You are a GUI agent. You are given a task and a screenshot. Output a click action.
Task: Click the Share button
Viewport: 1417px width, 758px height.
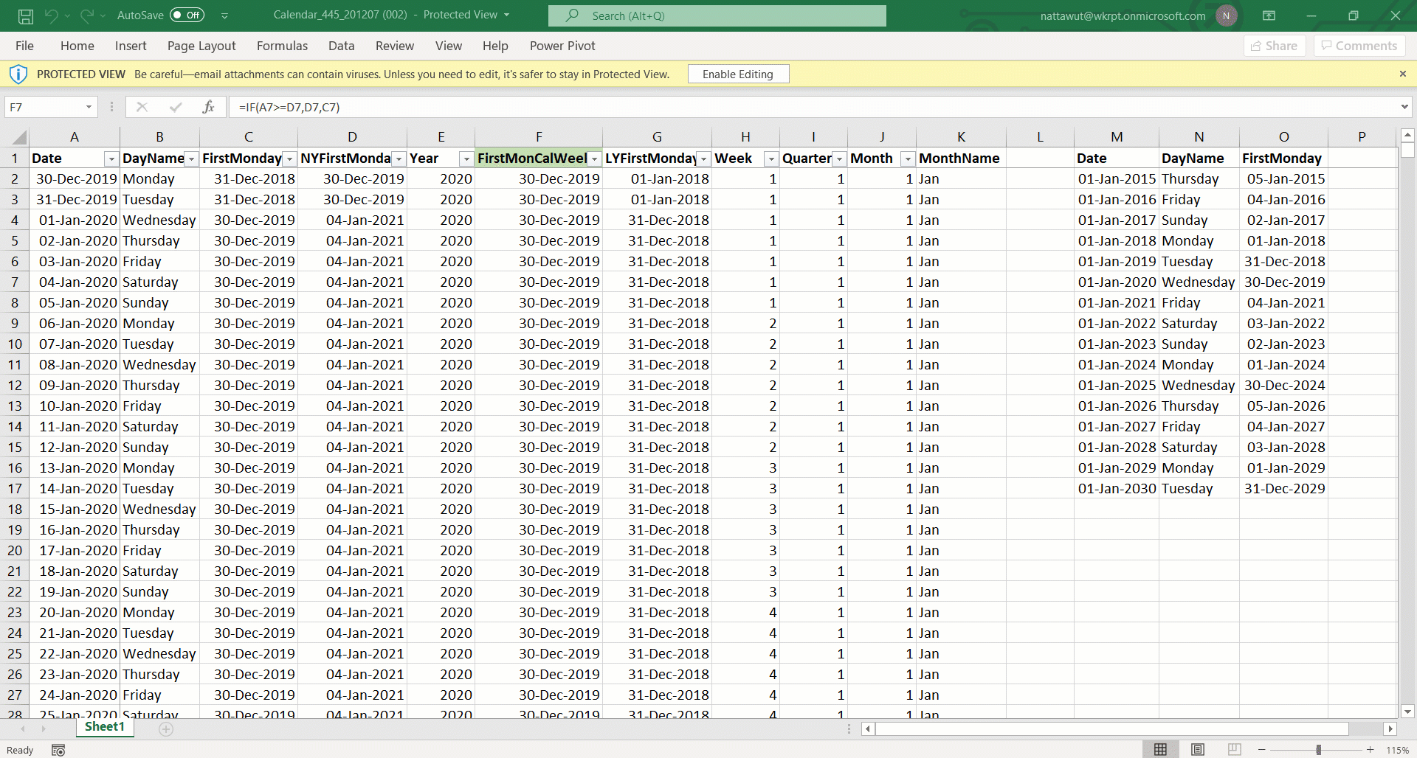pyautogui.click(x=1275, y=46)
